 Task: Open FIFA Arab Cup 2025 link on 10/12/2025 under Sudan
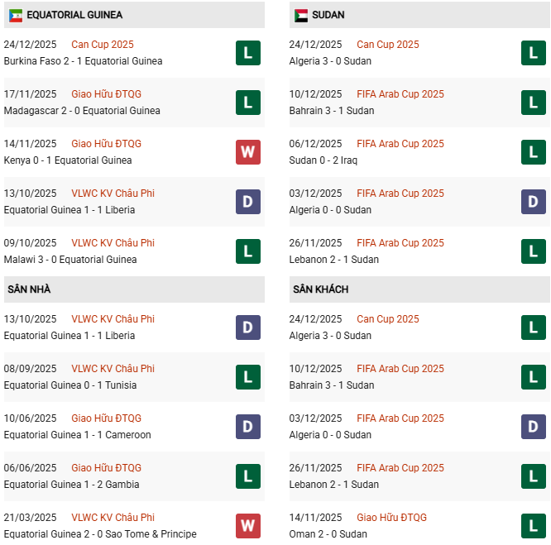[400, 94]
